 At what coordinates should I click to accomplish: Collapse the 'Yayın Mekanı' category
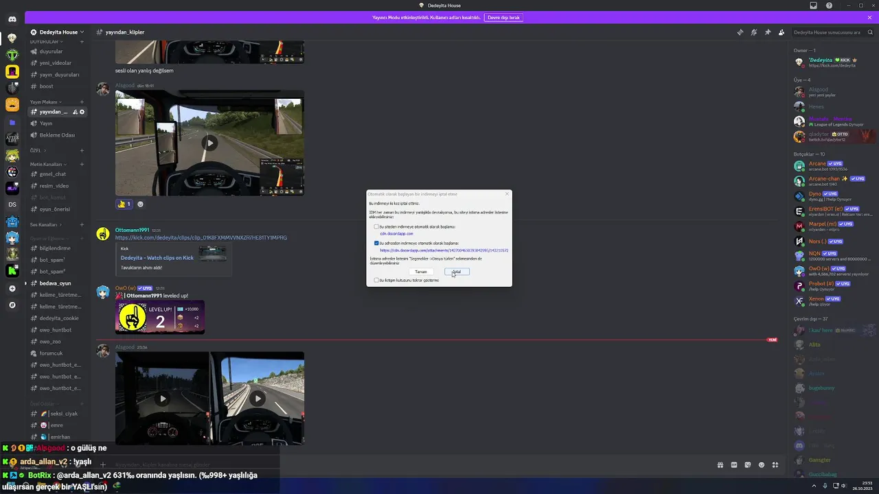coord(46,102)
